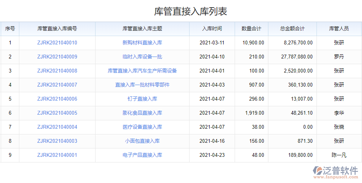Open record ZJRK2021040008 link
Viewport: 362px width, 183px height.
[57, 71]
